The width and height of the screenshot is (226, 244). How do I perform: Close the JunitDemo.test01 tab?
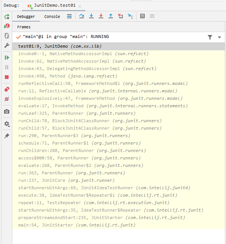click(x=80, y=6)
